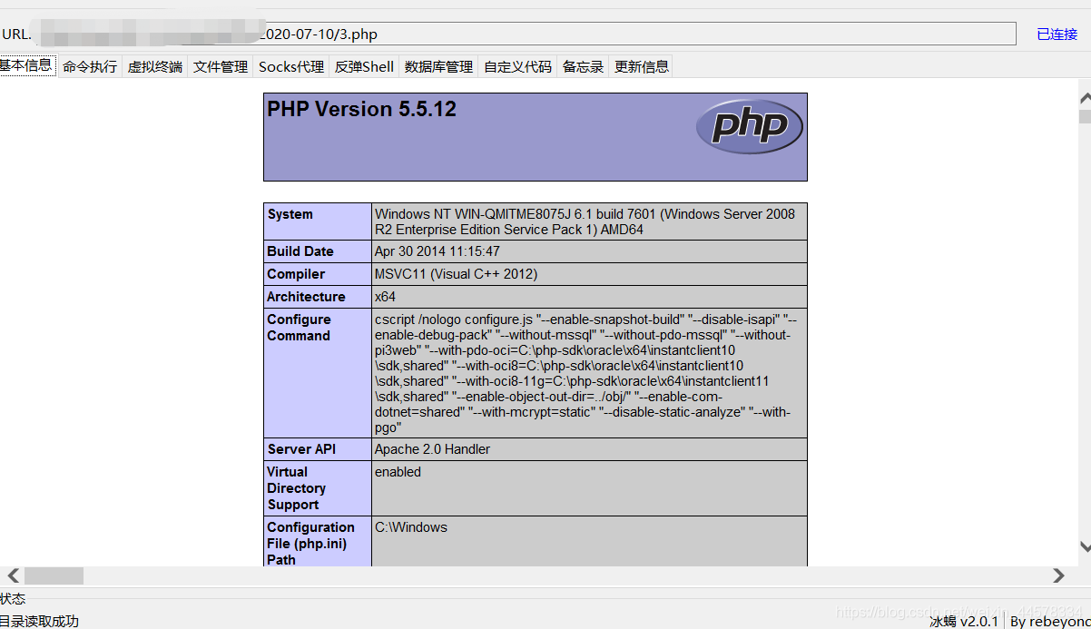Open the 基本信息 tab
This screenshot has height=629, width=1091.
[x=27, y=65]
